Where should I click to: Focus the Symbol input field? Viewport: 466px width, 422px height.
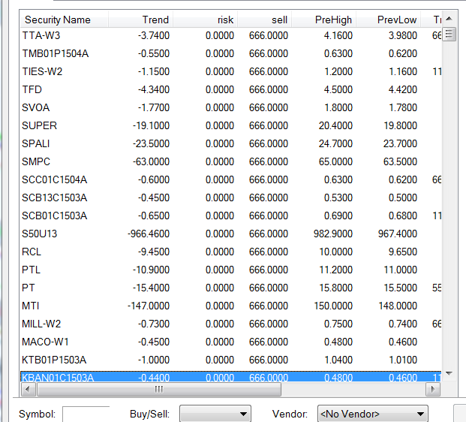pos(86,414)
